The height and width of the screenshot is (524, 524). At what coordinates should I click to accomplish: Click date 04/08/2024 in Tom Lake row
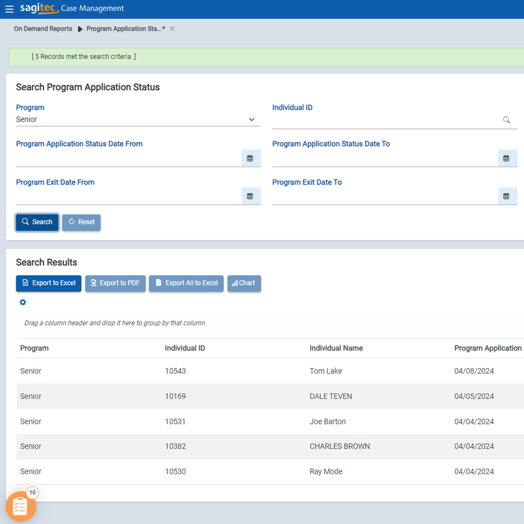tap(474, 371)
